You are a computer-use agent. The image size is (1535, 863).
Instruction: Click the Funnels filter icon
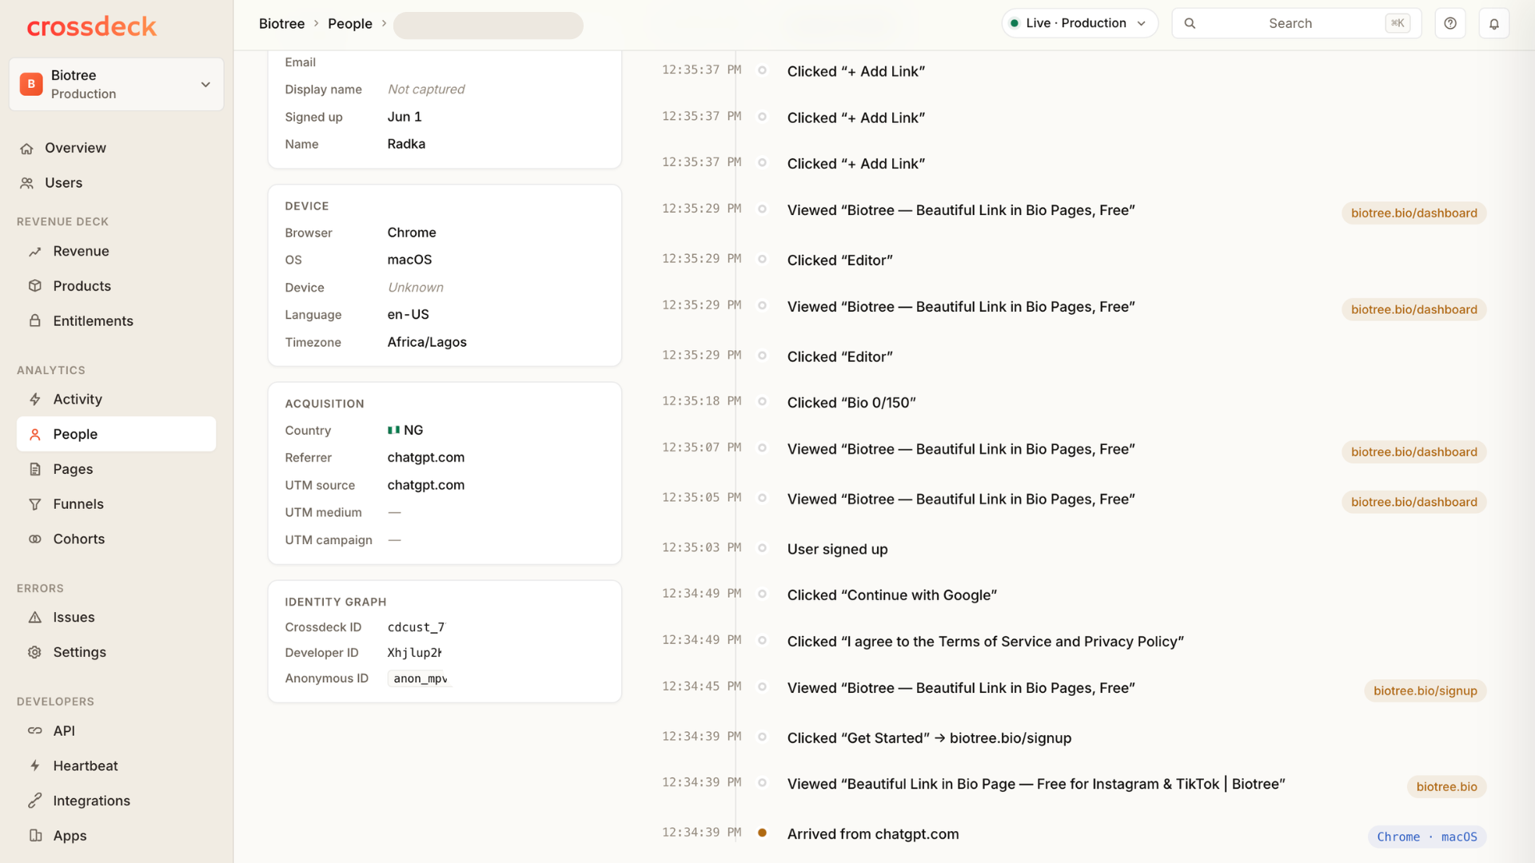pyautogui.click(x=35, y=504)
